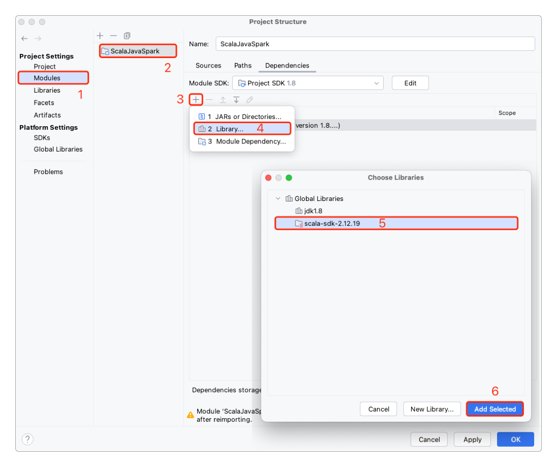Add a dependency with the plus icon
This screenshot has height=467, width=557.
click(196, 100)
